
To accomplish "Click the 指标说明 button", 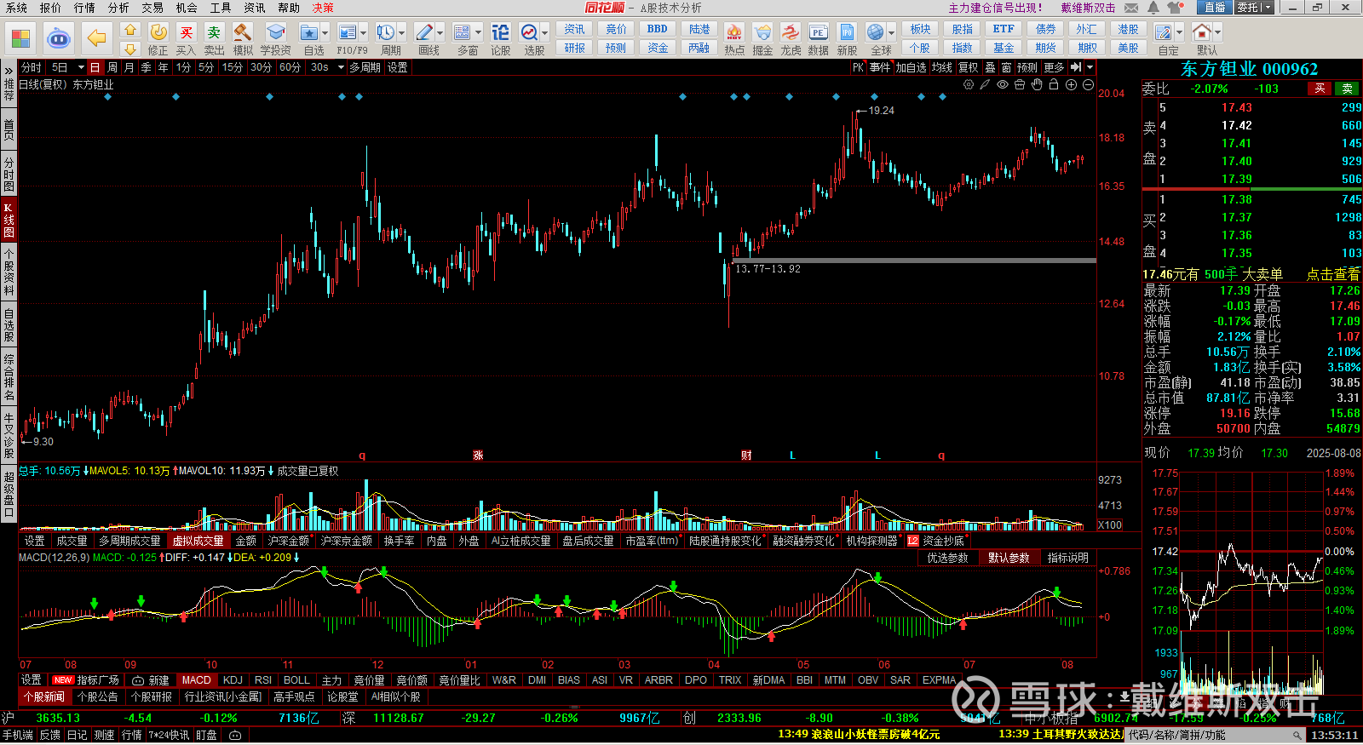I will pos(1068,558).
